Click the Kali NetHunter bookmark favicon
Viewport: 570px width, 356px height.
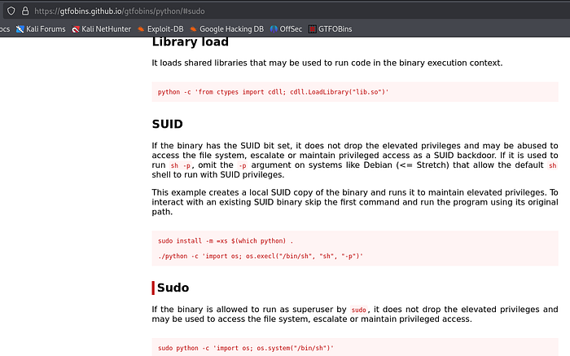point(76,29)
